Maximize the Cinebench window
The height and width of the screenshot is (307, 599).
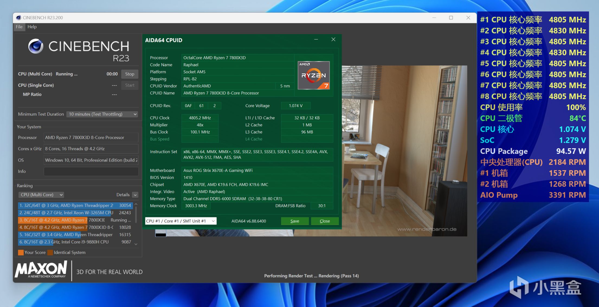click(x=451, y=18)
